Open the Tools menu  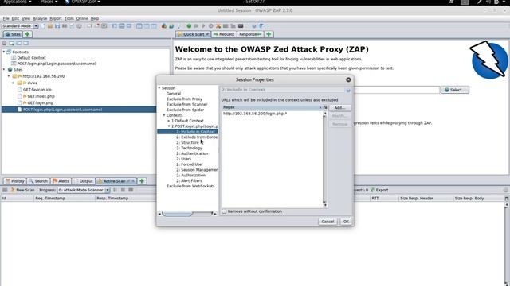click(x=69, y=18)
